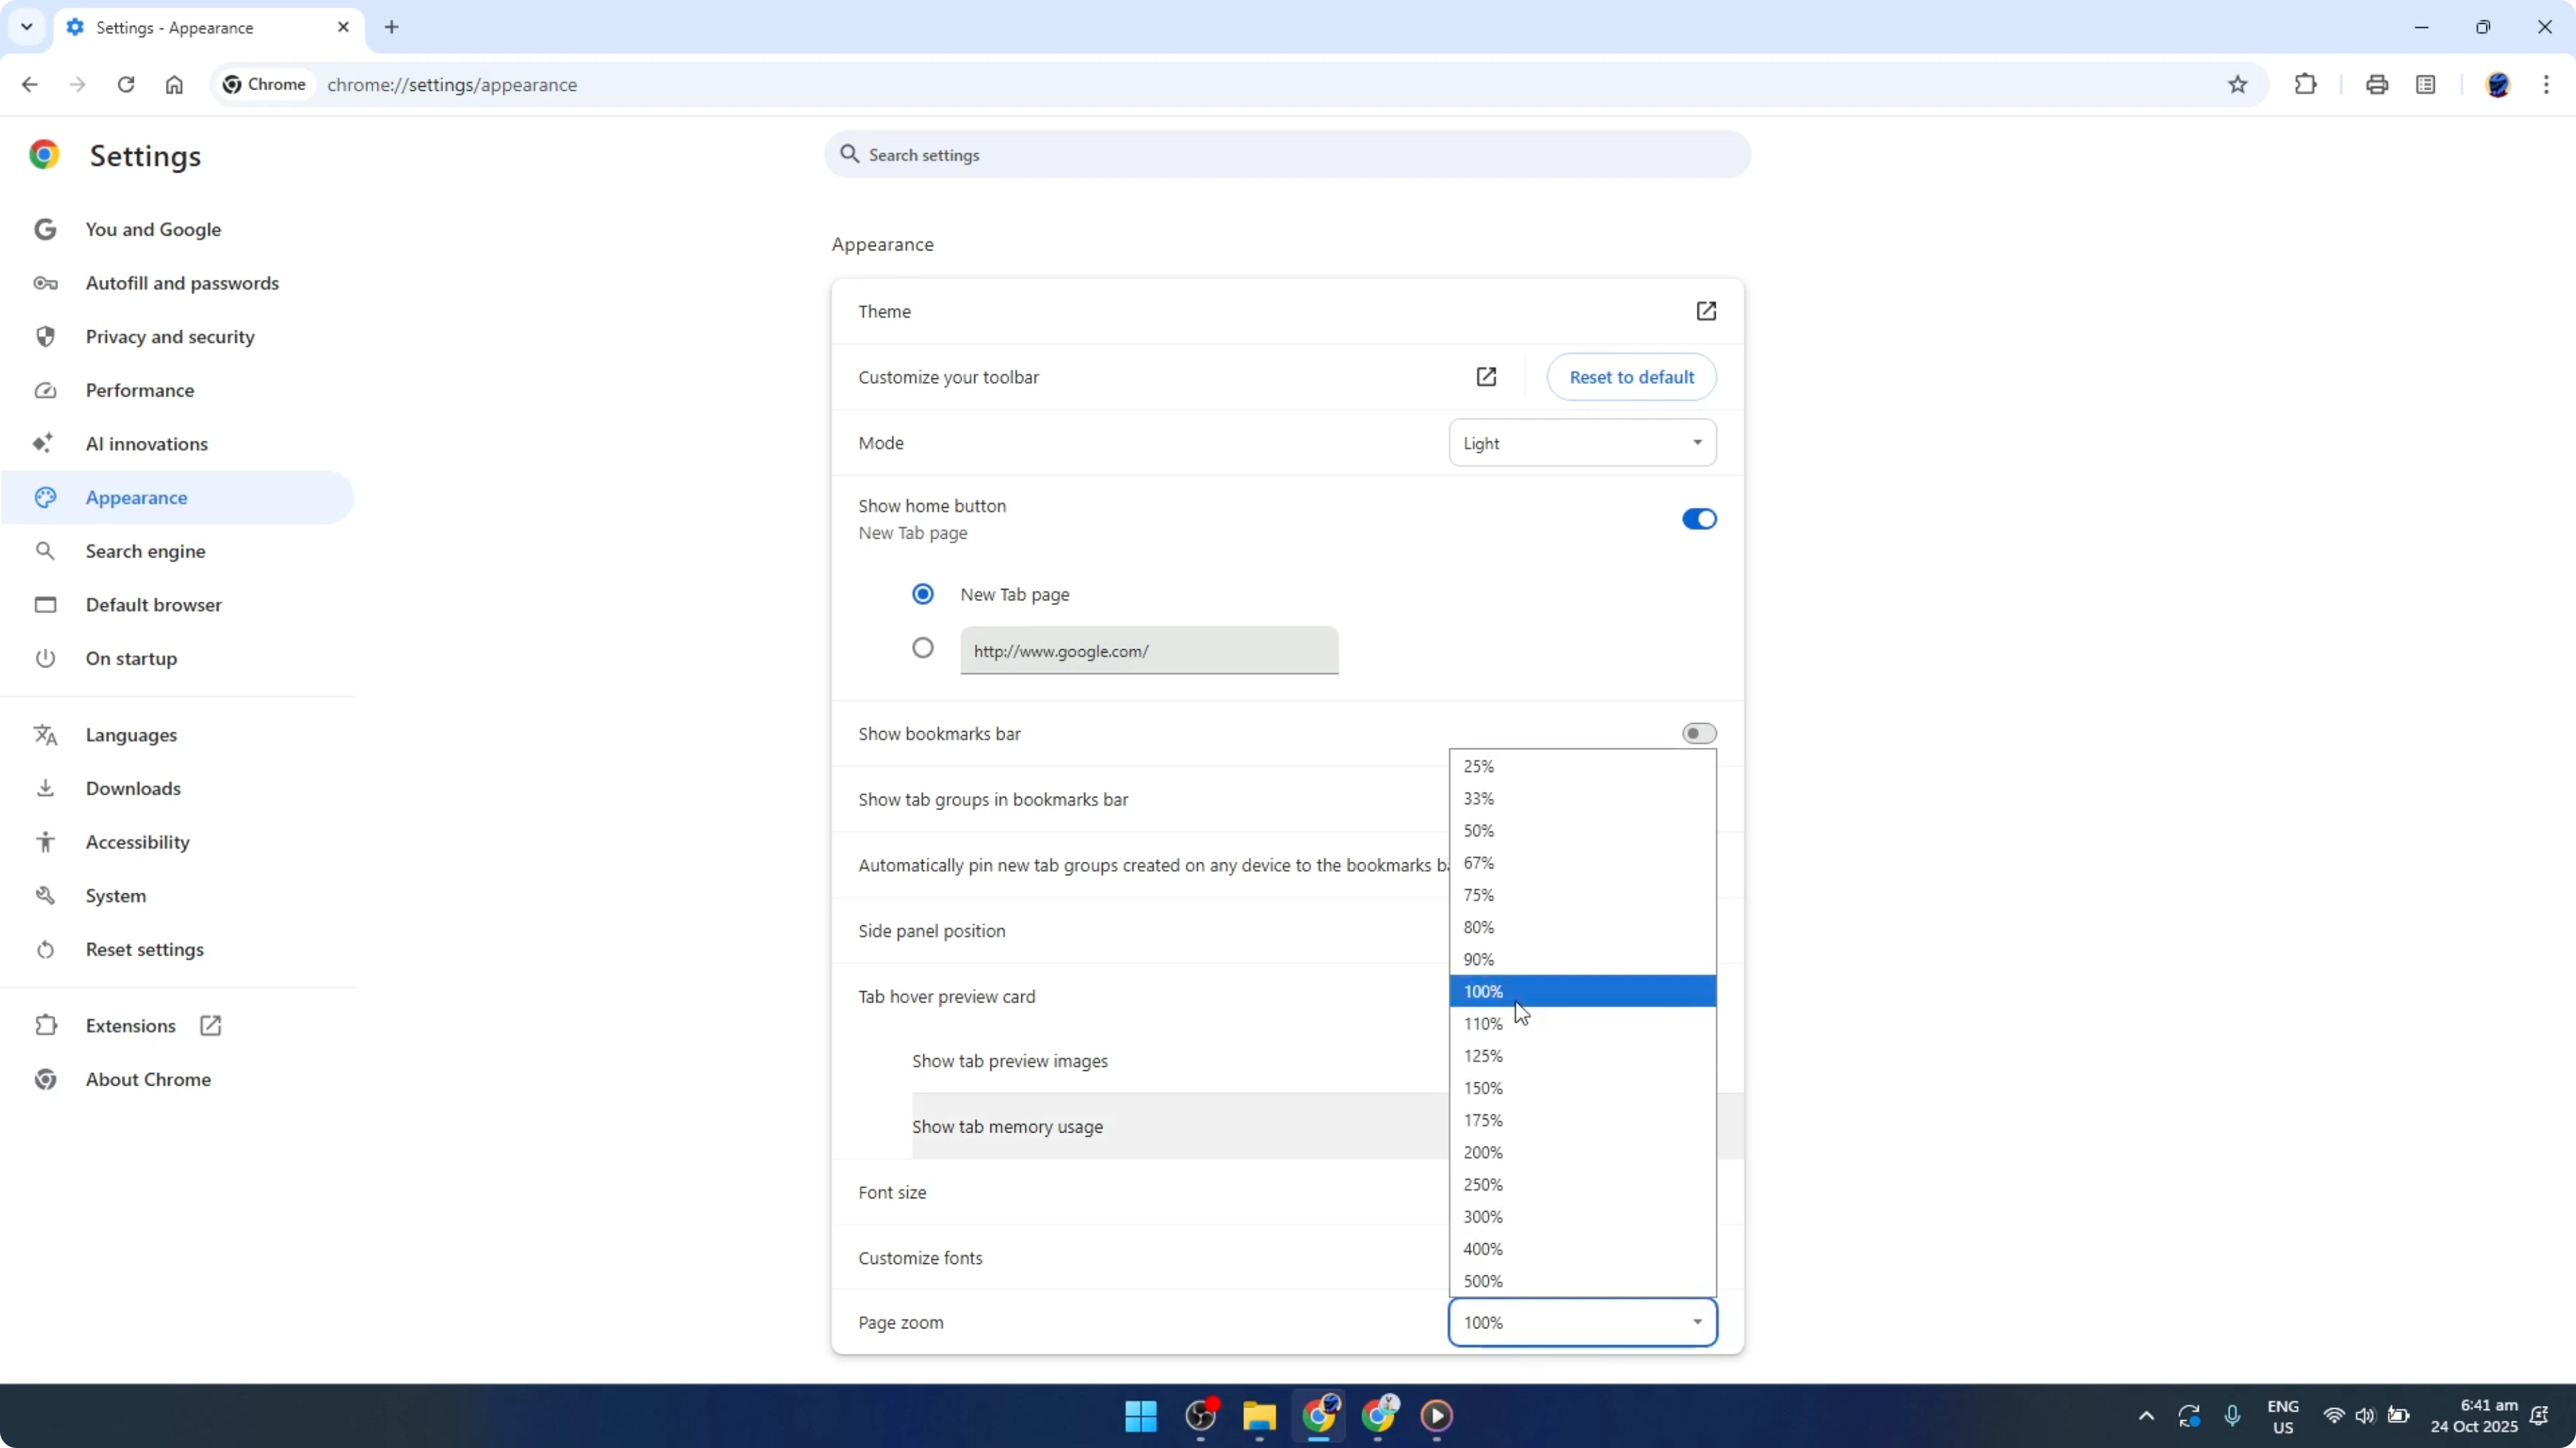Open About Chrome page
Viewport: 2576px width, 1448px height.
tap(148, 1079)
